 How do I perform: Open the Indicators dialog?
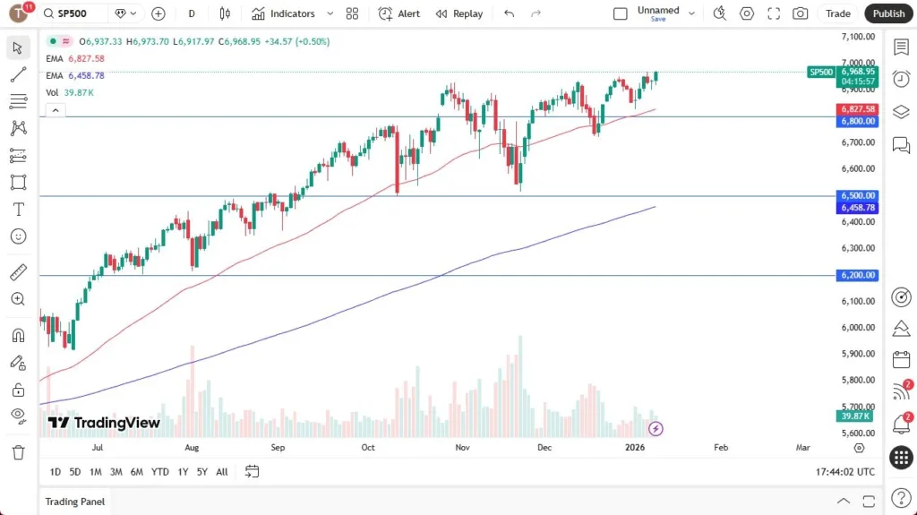(284, 13)
